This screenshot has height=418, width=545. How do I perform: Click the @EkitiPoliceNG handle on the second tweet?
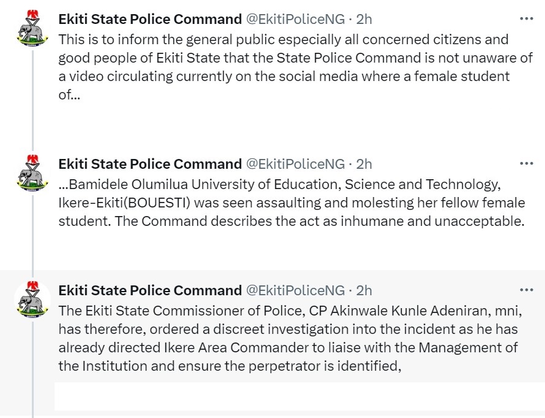(295, 164)
